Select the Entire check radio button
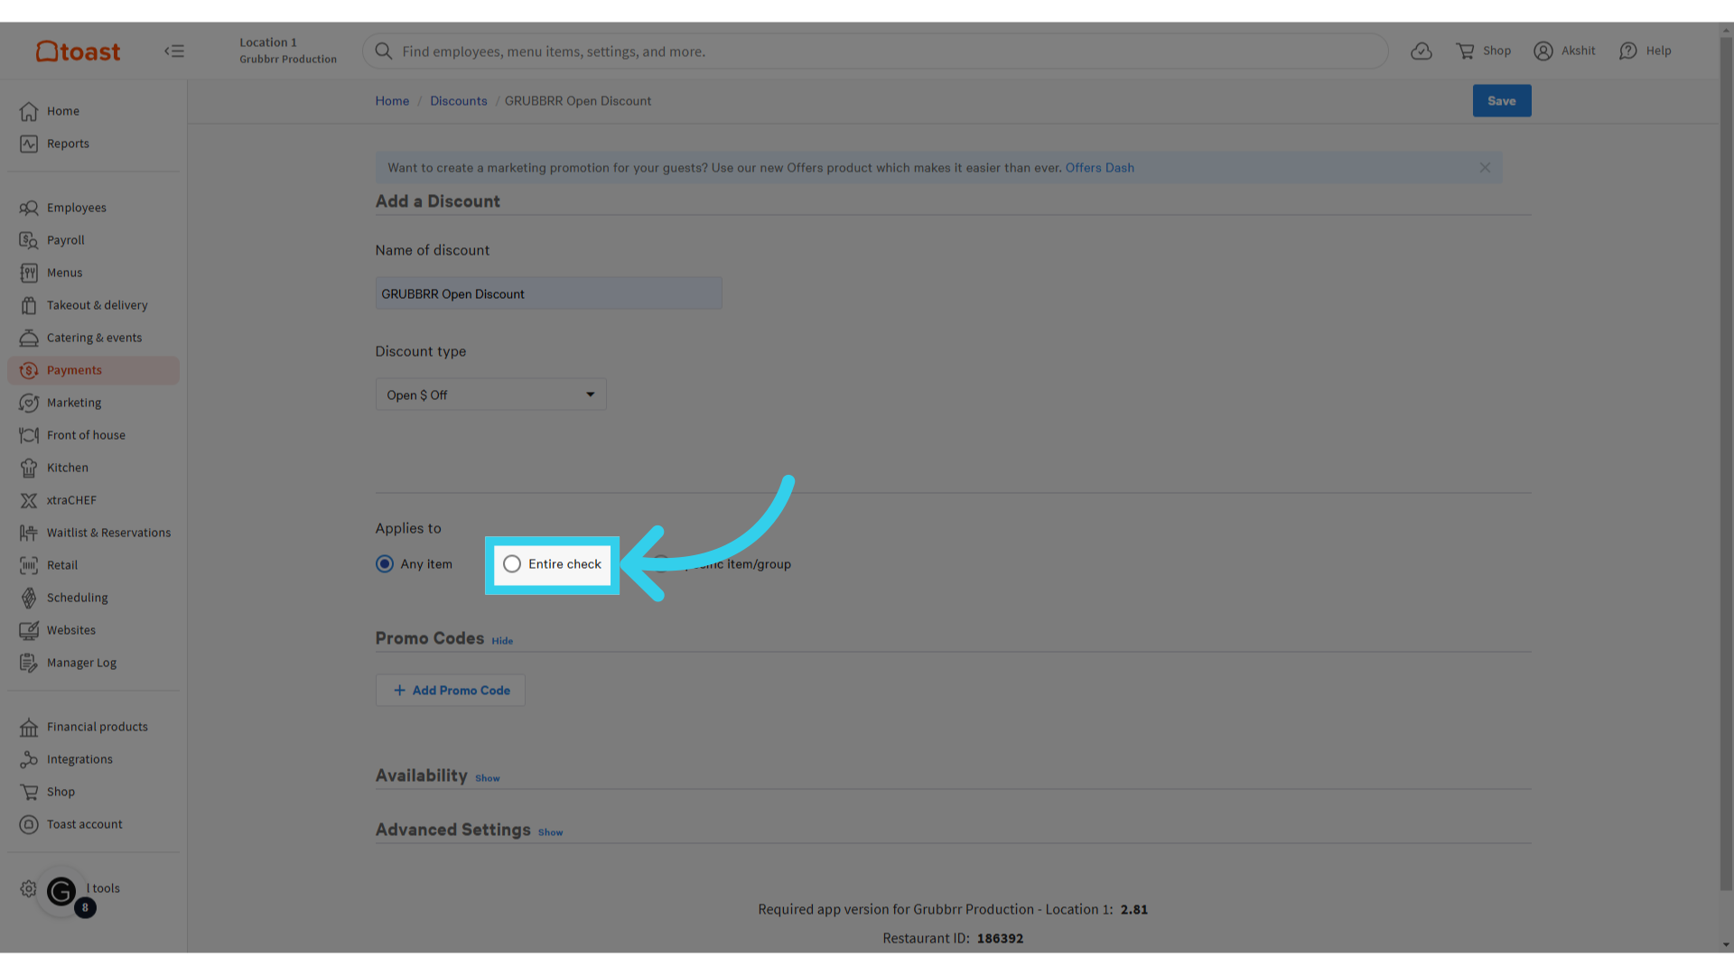The image size is (1734, 975). coord(512,564)
